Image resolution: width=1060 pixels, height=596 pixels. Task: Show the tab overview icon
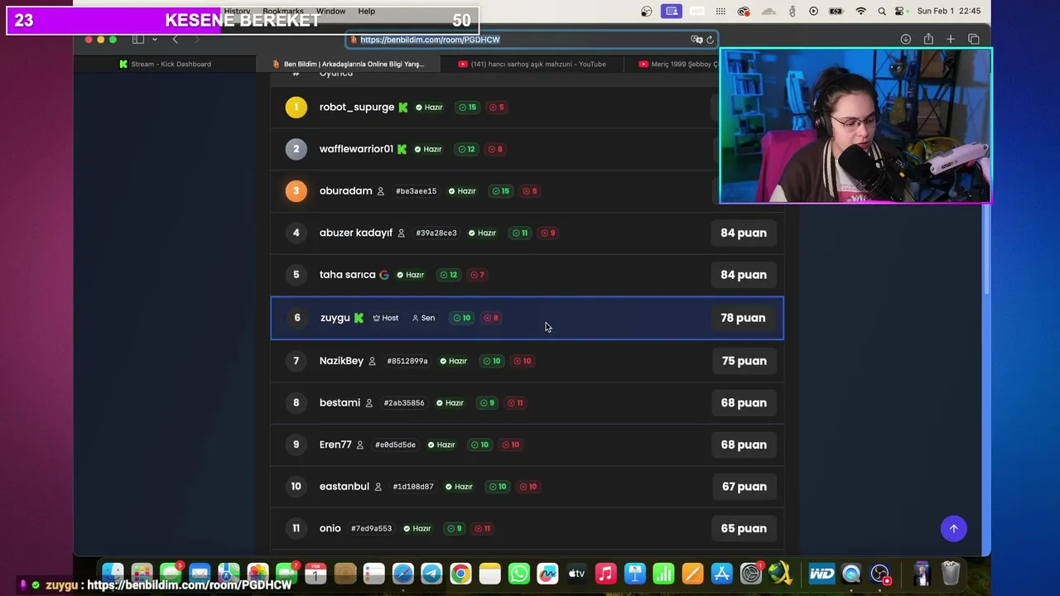pyautogui.click(x=974, y=39)
